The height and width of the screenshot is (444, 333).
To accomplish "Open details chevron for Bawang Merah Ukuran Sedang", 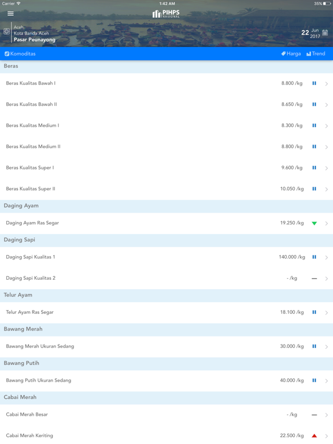I will (327, 347).
